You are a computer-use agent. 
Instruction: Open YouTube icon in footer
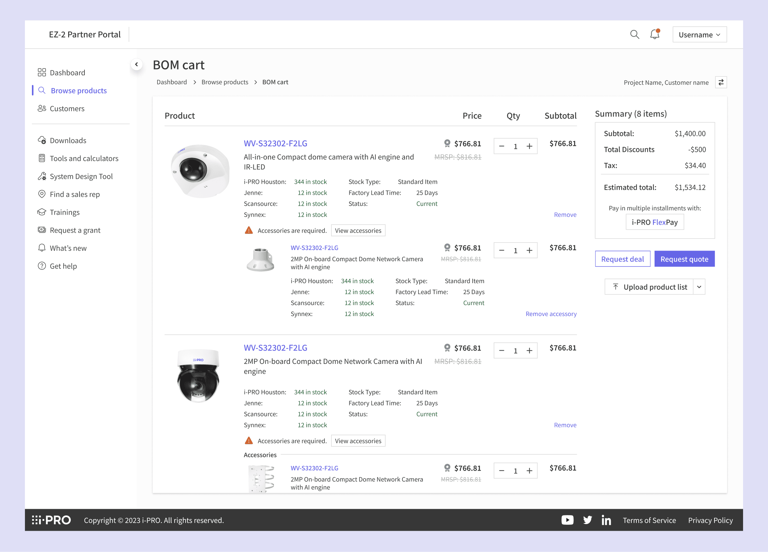[x=567, y=520]
